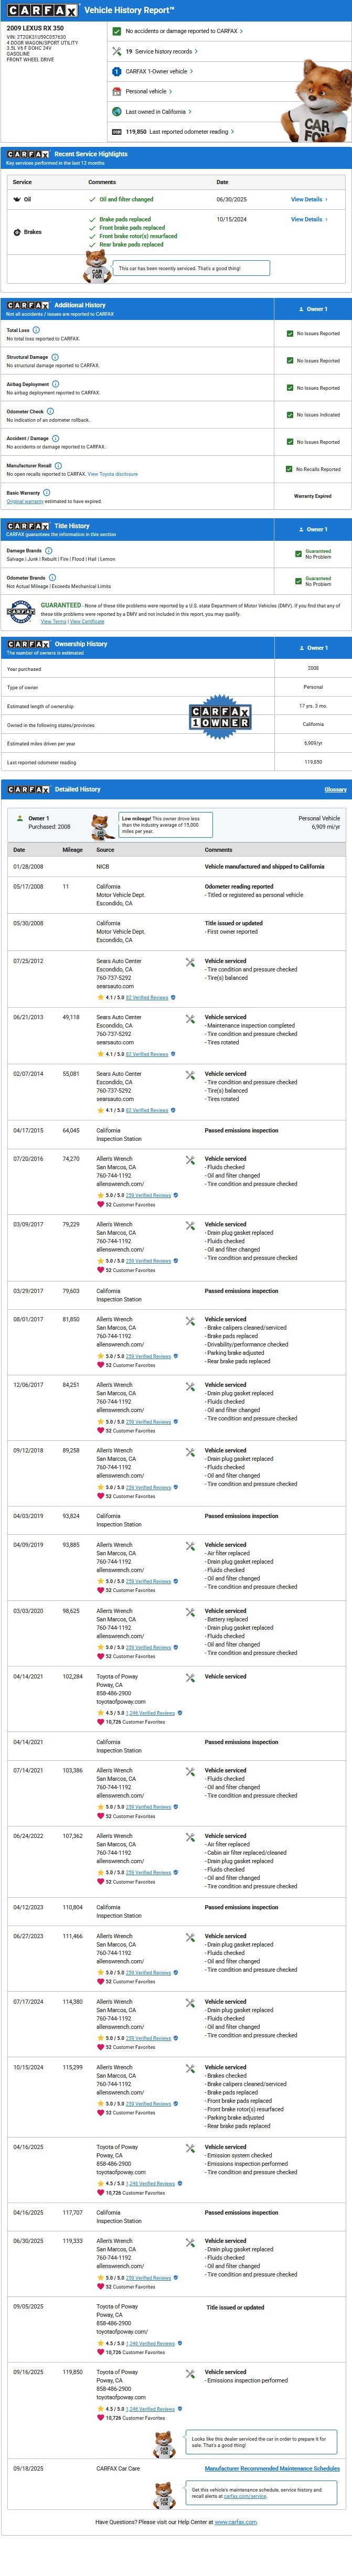Click the Structural Damage info icon

coord(55,357)
